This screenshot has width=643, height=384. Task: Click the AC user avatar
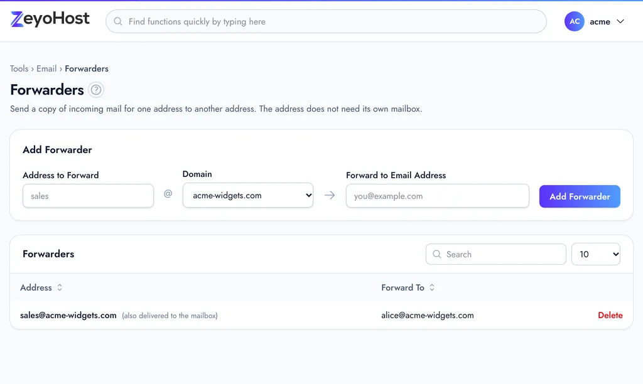[x=574, y=21]
